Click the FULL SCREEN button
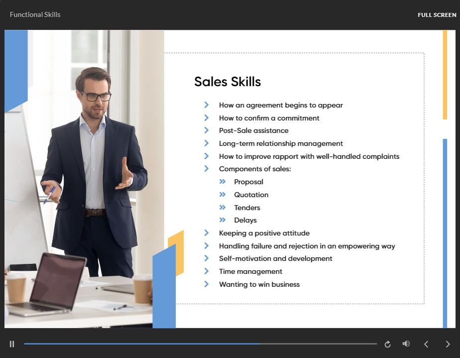The width and height of the screenshot is (460, 358). tap(437, 14)
